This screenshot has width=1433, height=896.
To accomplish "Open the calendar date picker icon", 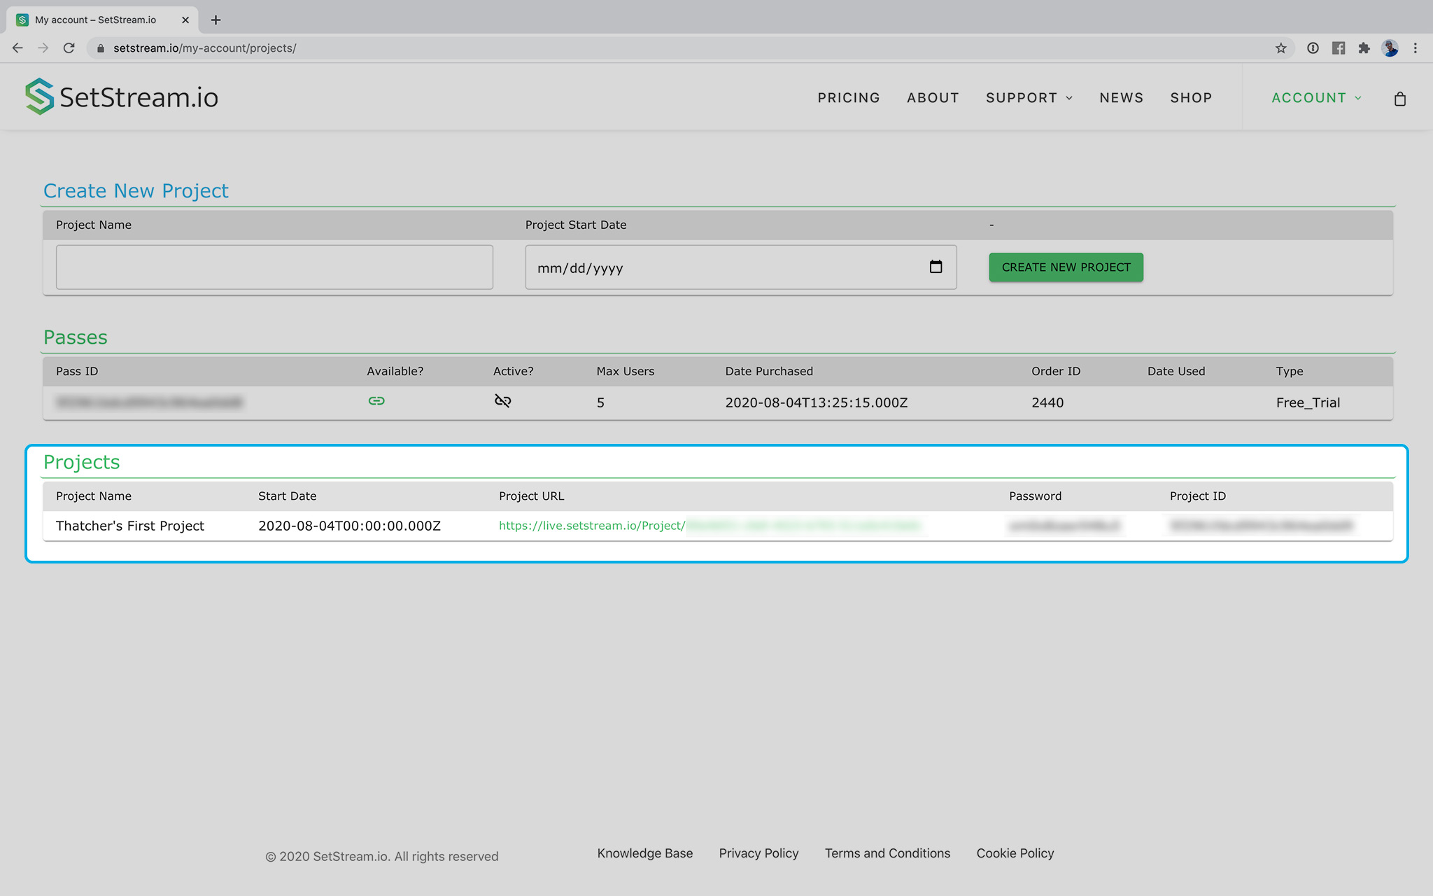I will pos(936,267).
